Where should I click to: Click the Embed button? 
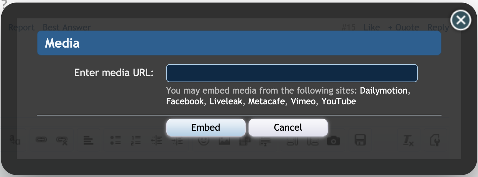click(x=206, y=128)
